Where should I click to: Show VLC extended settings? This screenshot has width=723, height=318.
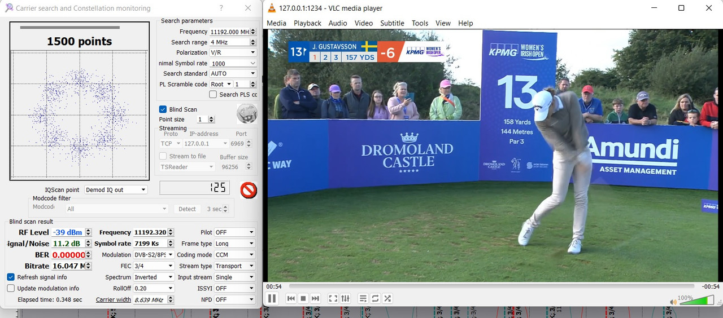tap(346, 298)
